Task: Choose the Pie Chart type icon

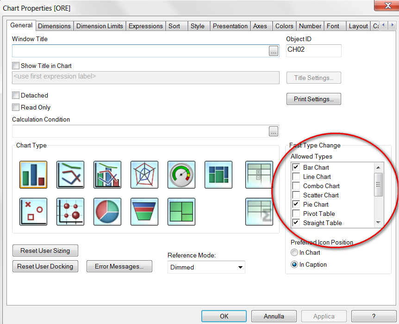Action: click(107, 212)
